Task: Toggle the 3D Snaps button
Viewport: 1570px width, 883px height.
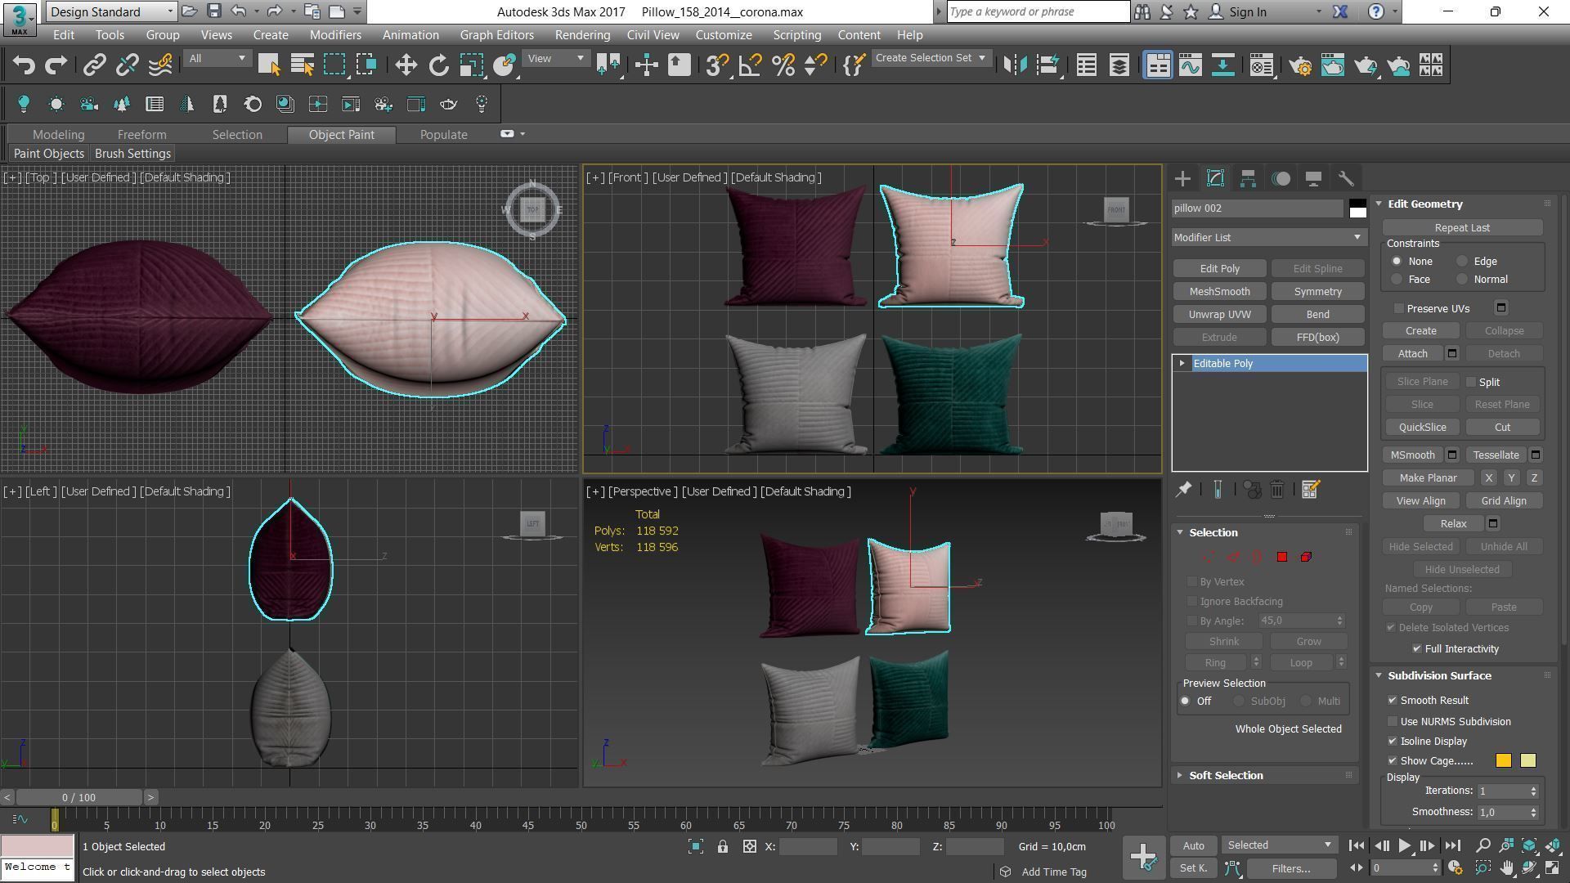Action: [x=716, y=65]
